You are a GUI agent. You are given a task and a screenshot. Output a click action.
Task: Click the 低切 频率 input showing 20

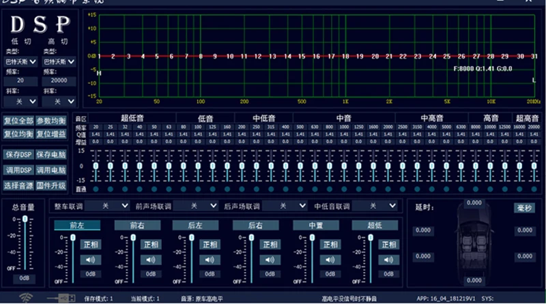tap(20, 80)
